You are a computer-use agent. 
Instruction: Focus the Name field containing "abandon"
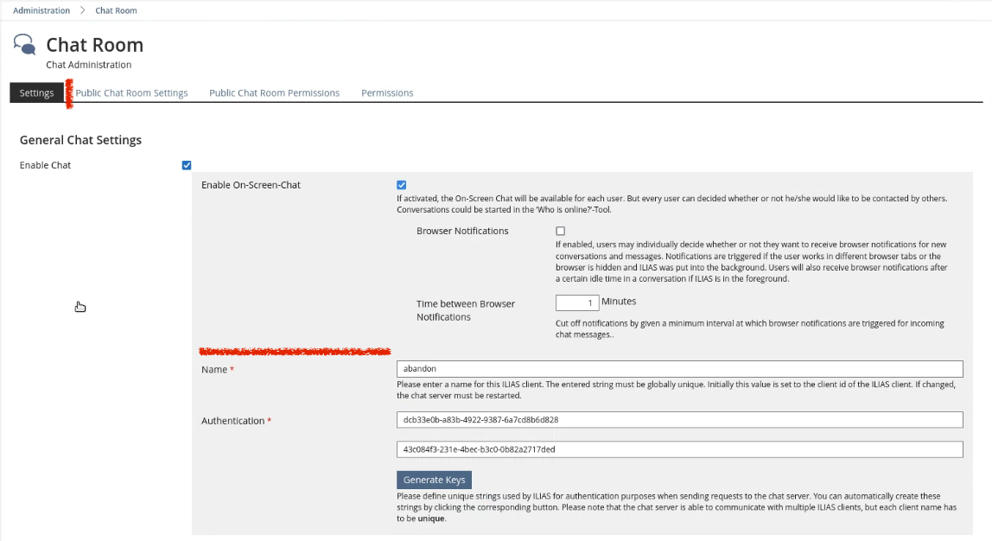pyautogui.click(x=678, y=369)
